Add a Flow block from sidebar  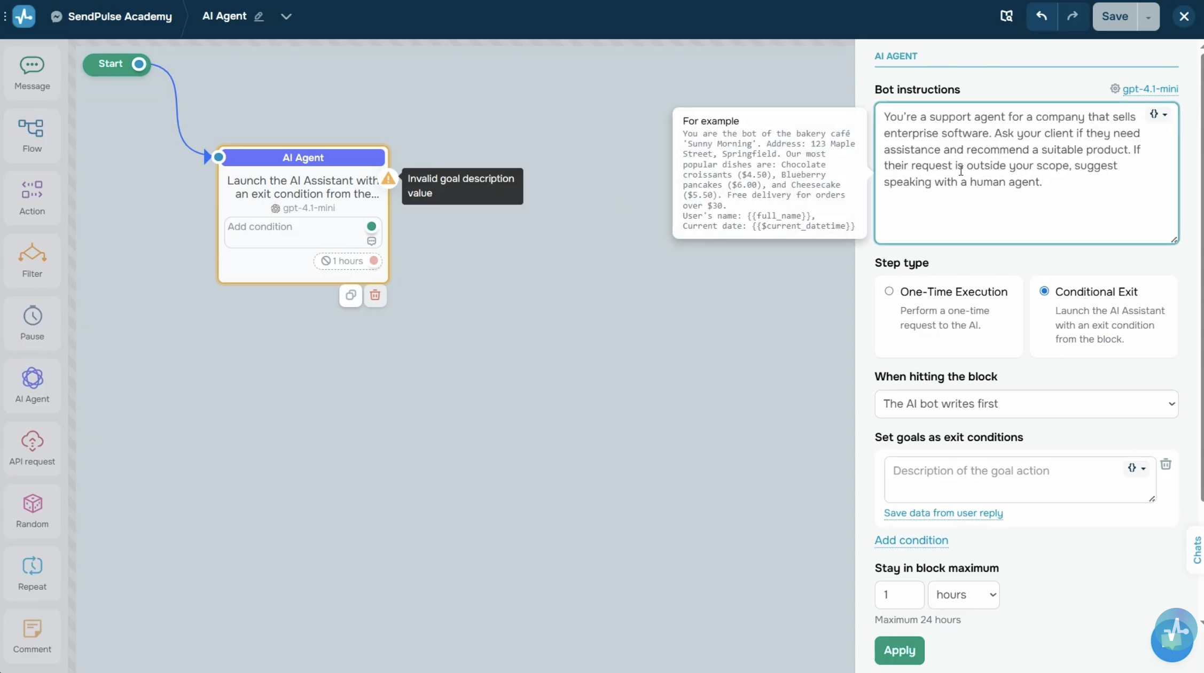(x=32, y=136)
